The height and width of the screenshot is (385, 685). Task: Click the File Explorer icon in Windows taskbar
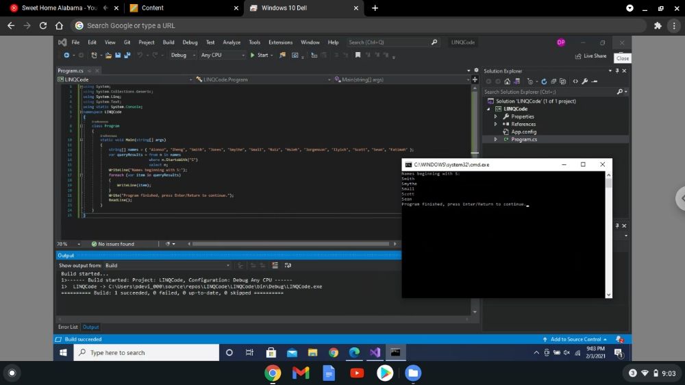(x=312, y=352)
